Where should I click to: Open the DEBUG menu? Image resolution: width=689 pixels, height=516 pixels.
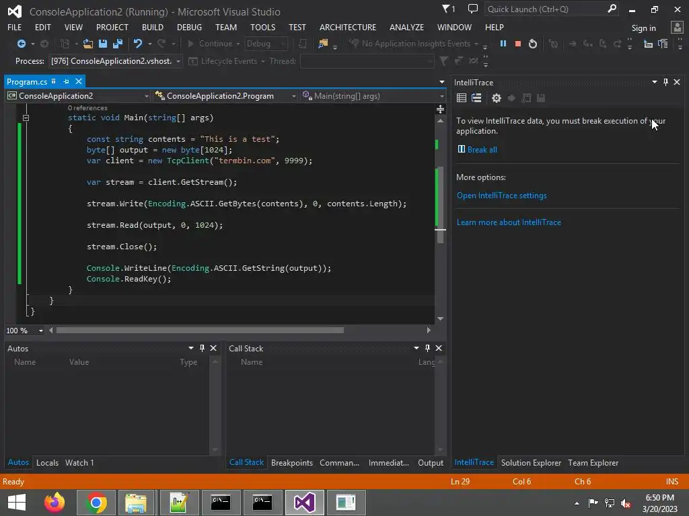click(189, 27)
